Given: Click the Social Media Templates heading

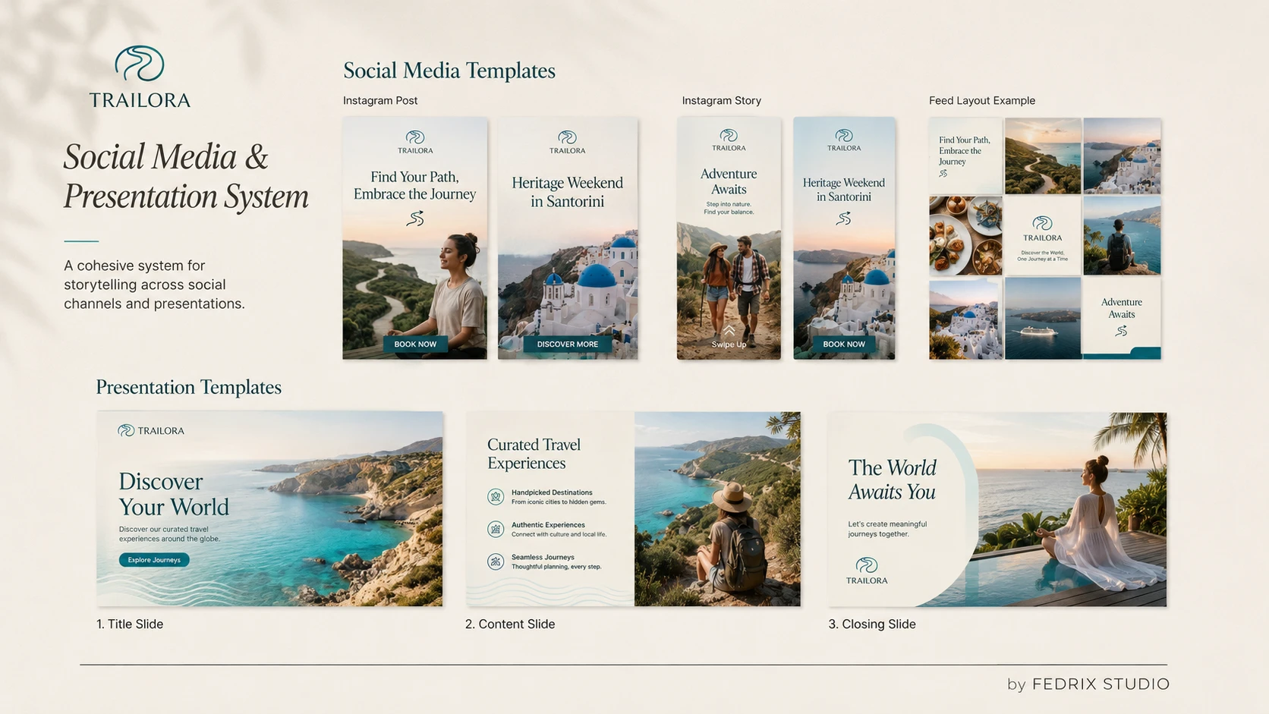Looking at the screenshot, I should pos(449,71).
